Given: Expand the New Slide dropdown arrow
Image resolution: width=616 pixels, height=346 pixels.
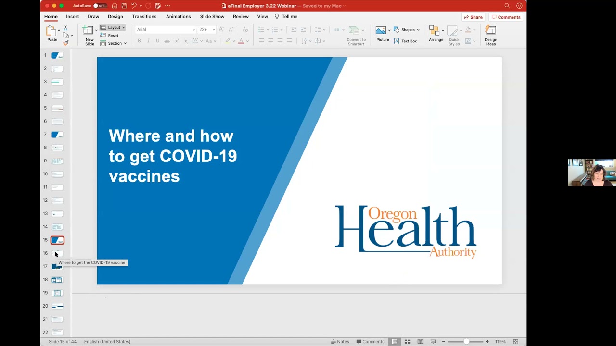Looking at the screenshot, I should (x=96, y=30).
